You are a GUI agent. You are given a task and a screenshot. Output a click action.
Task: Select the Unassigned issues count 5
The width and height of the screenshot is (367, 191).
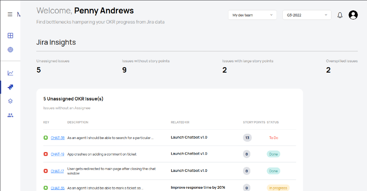pos(39,70)
